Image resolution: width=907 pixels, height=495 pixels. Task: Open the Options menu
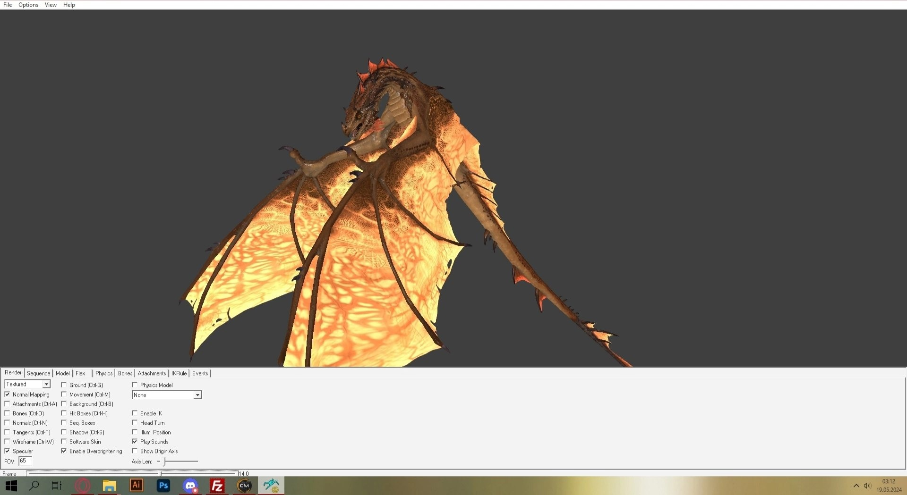pos(28,5)
